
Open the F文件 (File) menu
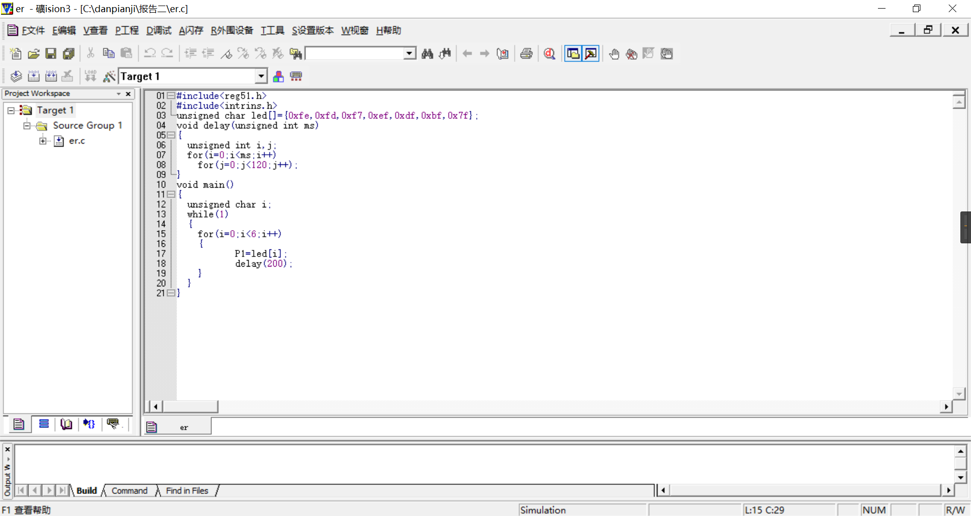33,30
